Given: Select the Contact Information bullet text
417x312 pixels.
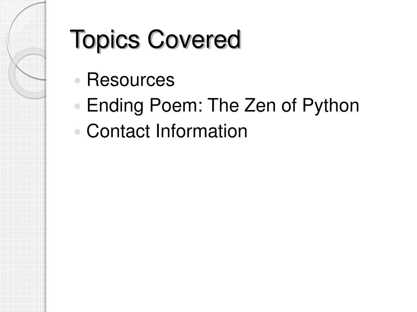Looking at the screenshot, I should (167, 131).
